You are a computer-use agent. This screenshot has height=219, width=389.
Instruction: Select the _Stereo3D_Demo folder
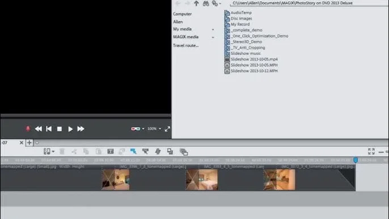pos(243,42)
